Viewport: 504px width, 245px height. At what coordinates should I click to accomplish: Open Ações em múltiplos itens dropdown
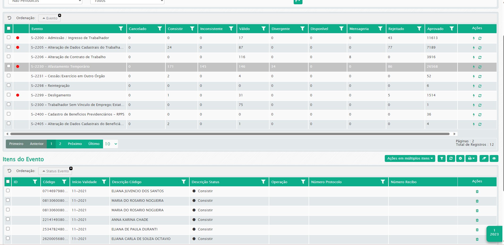410,158
